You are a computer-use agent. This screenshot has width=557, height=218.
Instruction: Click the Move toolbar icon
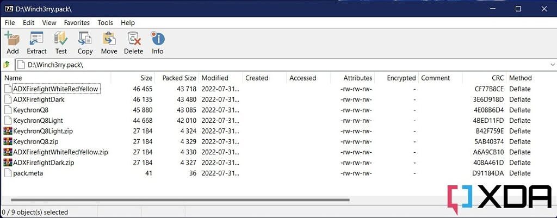(x=109, y=42)
